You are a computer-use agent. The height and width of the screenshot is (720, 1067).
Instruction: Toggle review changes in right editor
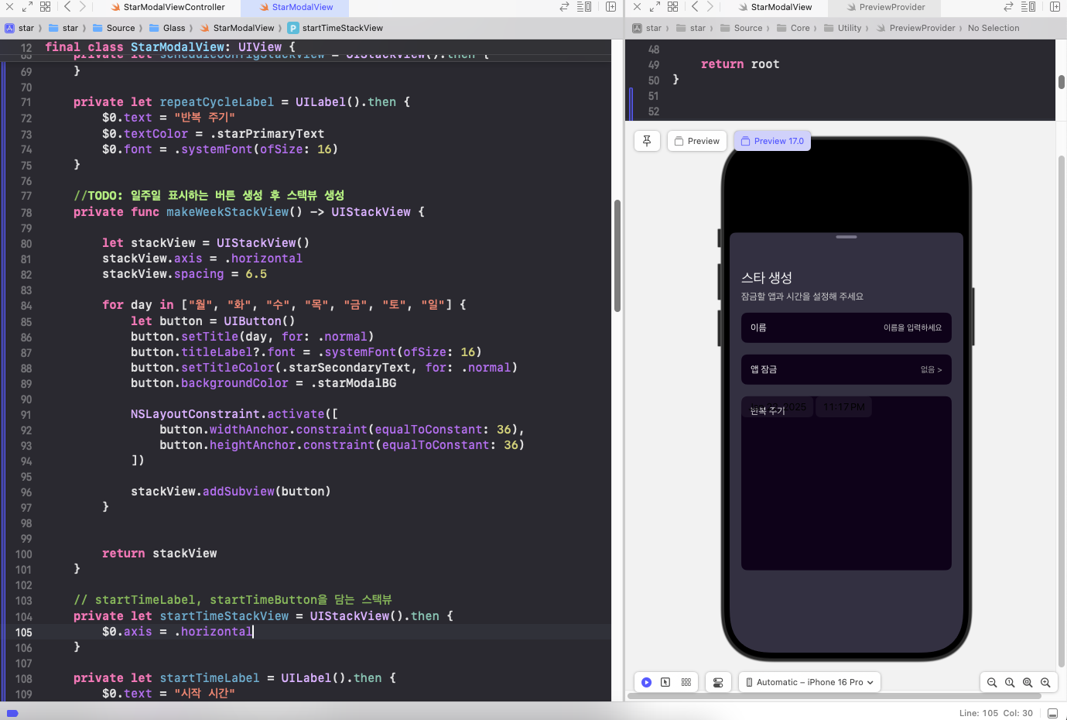[x=1009, y=7]
